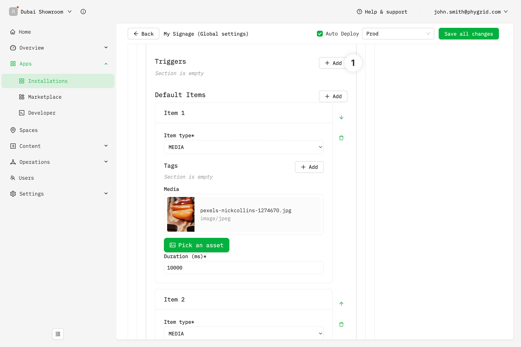Open the Prod environment dropdown
The height and width of the screenshot is (347, 521).
[398, 34]
